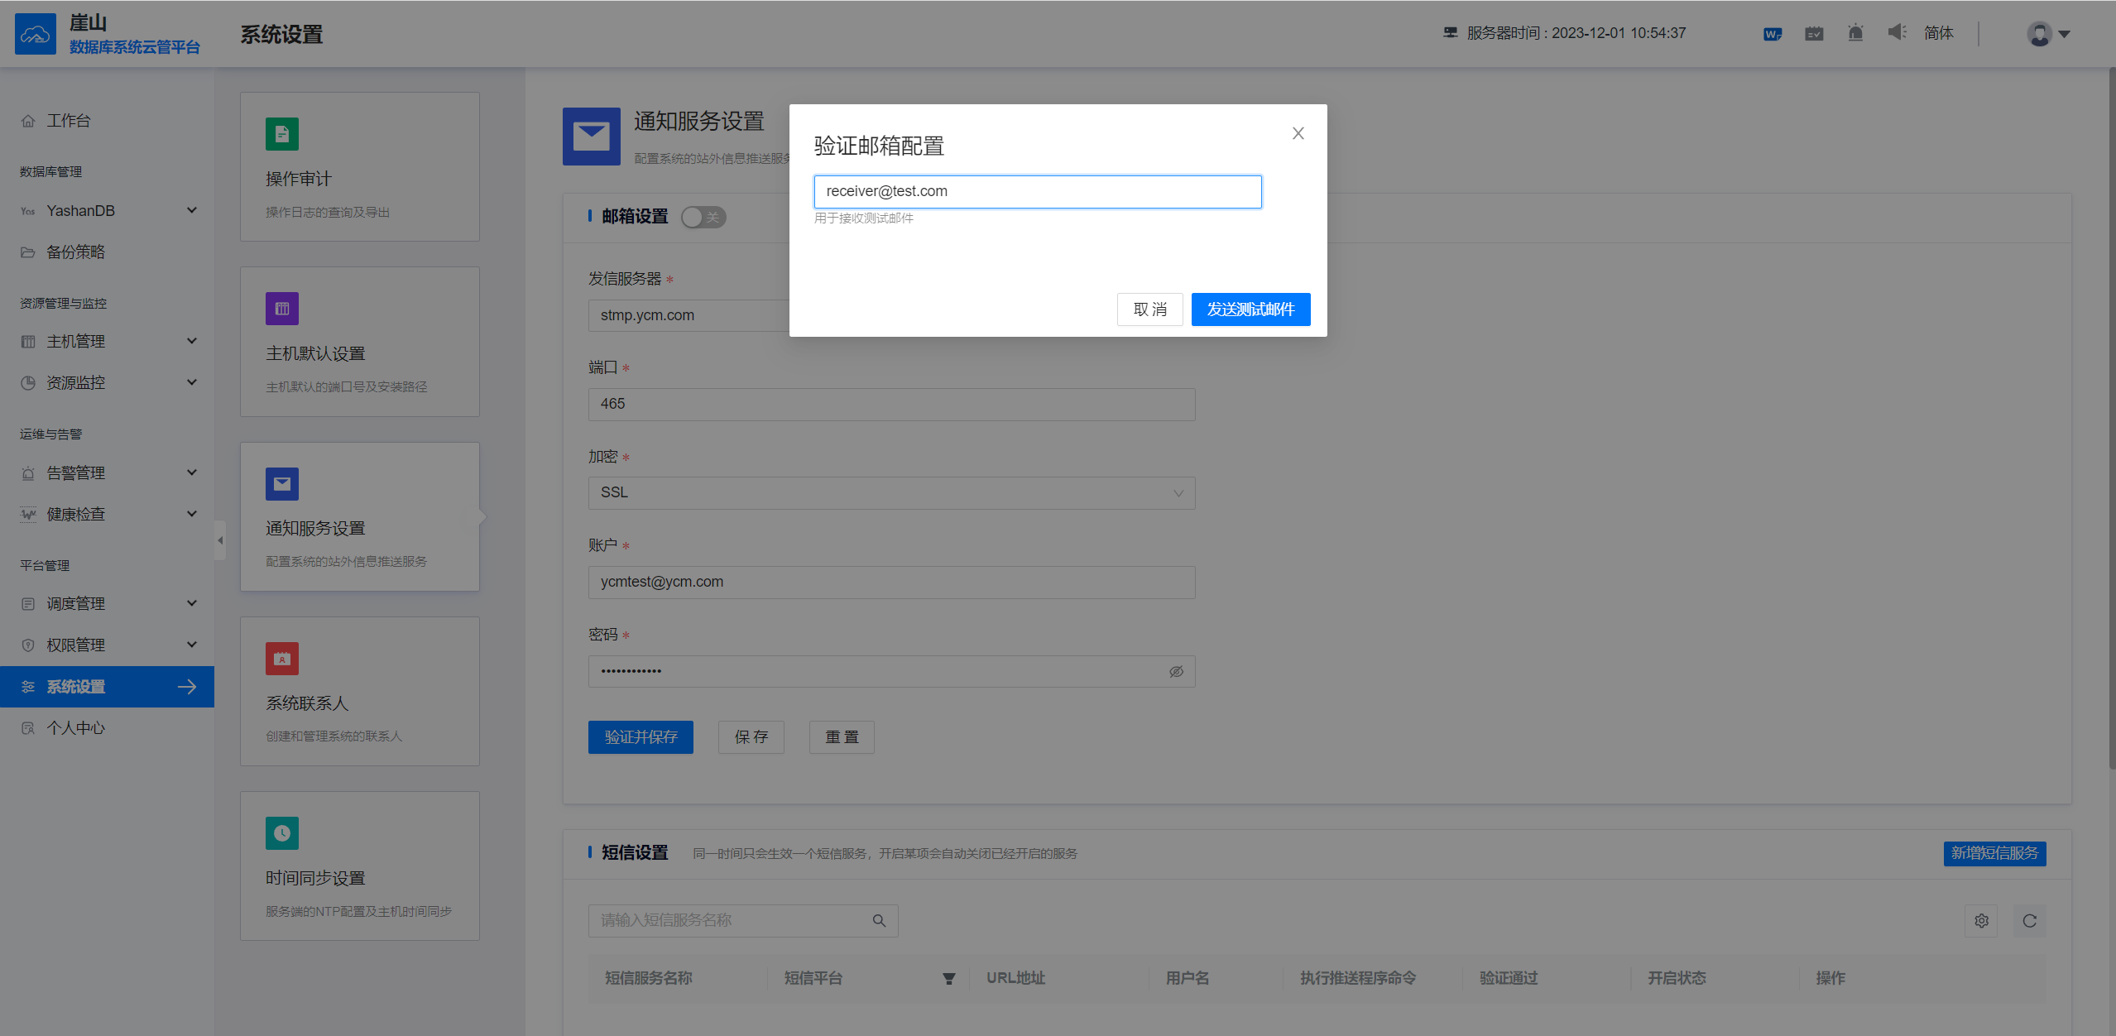This screenshot has height=1036, width=2116.
Task: Collapse the left sidebar with arrow handle
Action: click(x=220, y=540)
